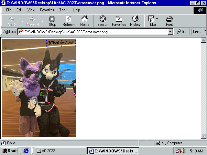Expand the Links toolbar chevron
The image size is (207, 155).
(x=204, y=31)
